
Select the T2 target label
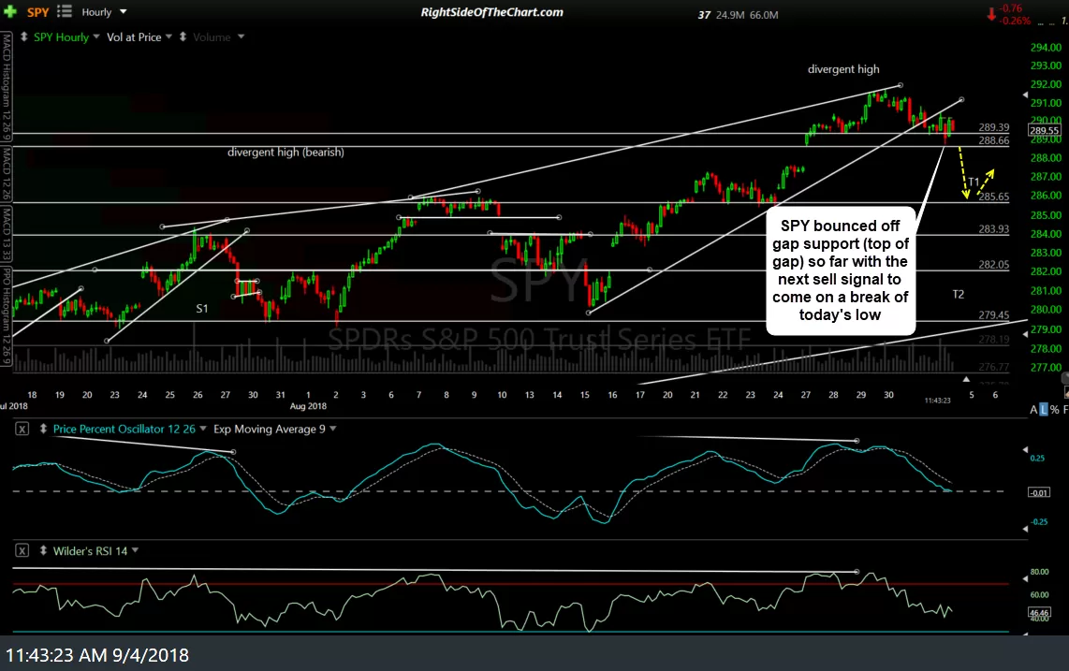pyautogui.click(x=958, y=294)
